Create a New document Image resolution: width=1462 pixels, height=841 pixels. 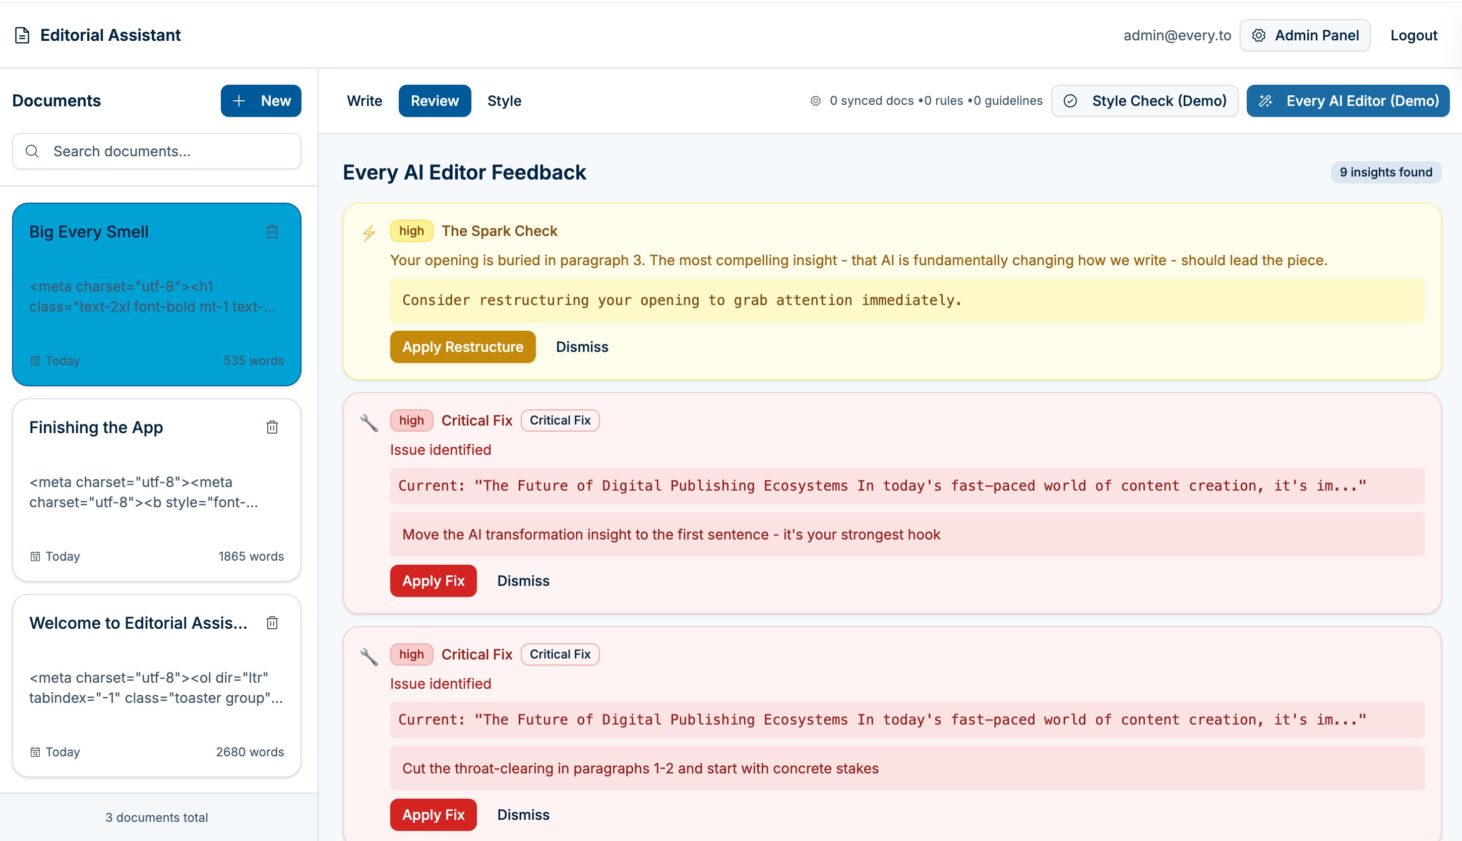coord(261,101)
